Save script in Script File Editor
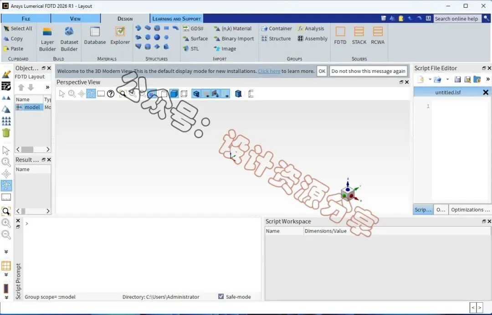Image resolution: width=492 pixels, height=315 pixels. (x=457, y=79)
